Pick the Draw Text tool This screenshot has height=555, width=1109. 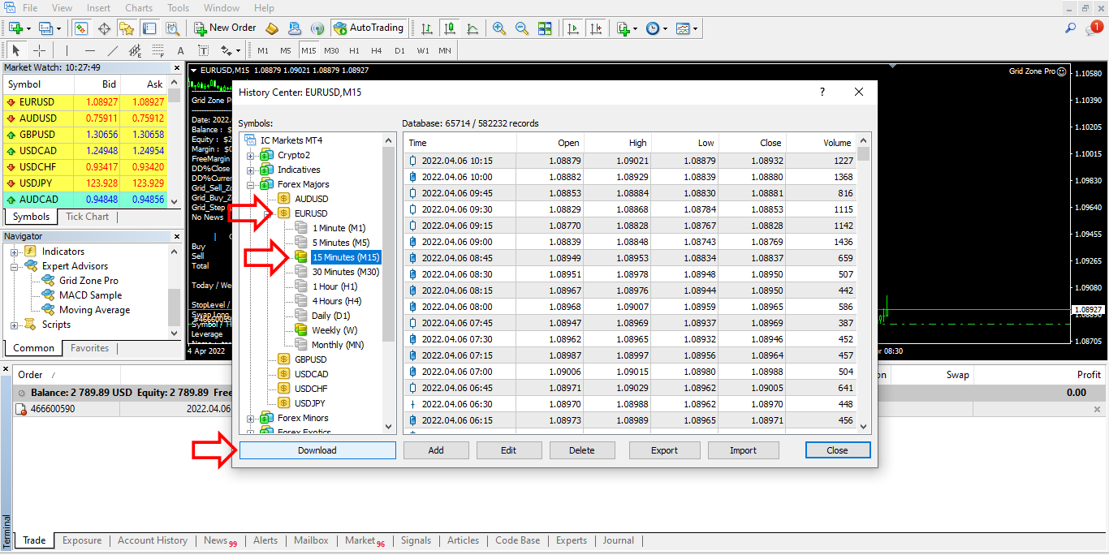click(x=180, y=50)
